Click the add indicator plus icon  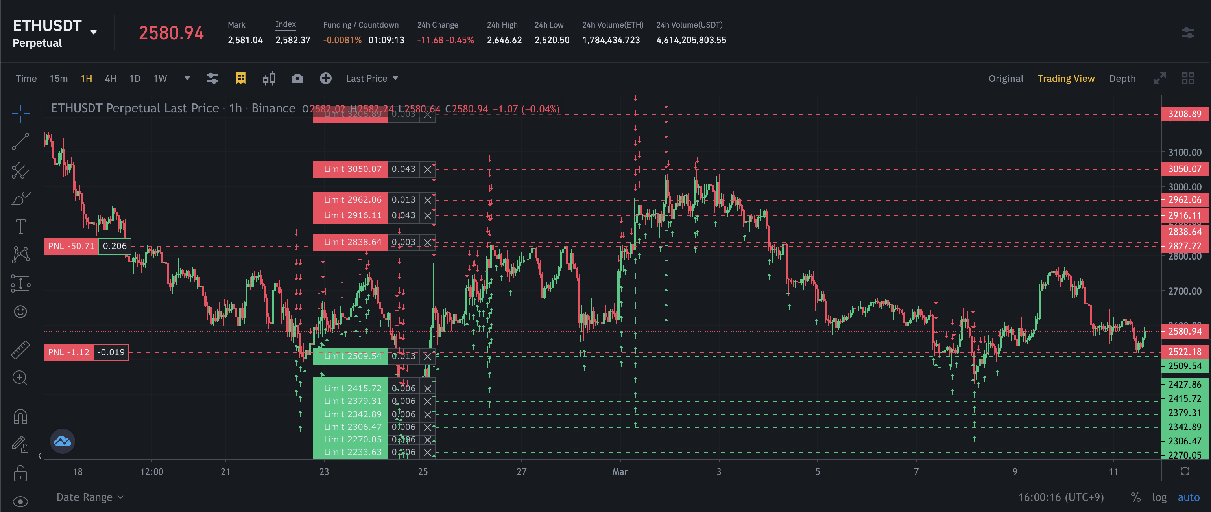coord(325,78)
